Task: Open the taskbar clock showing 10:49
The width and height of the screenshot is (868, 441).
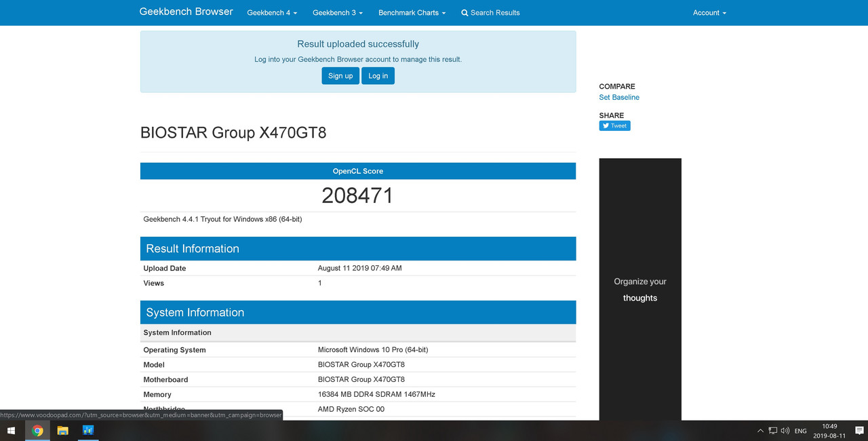Action: (x=829, y=431)
